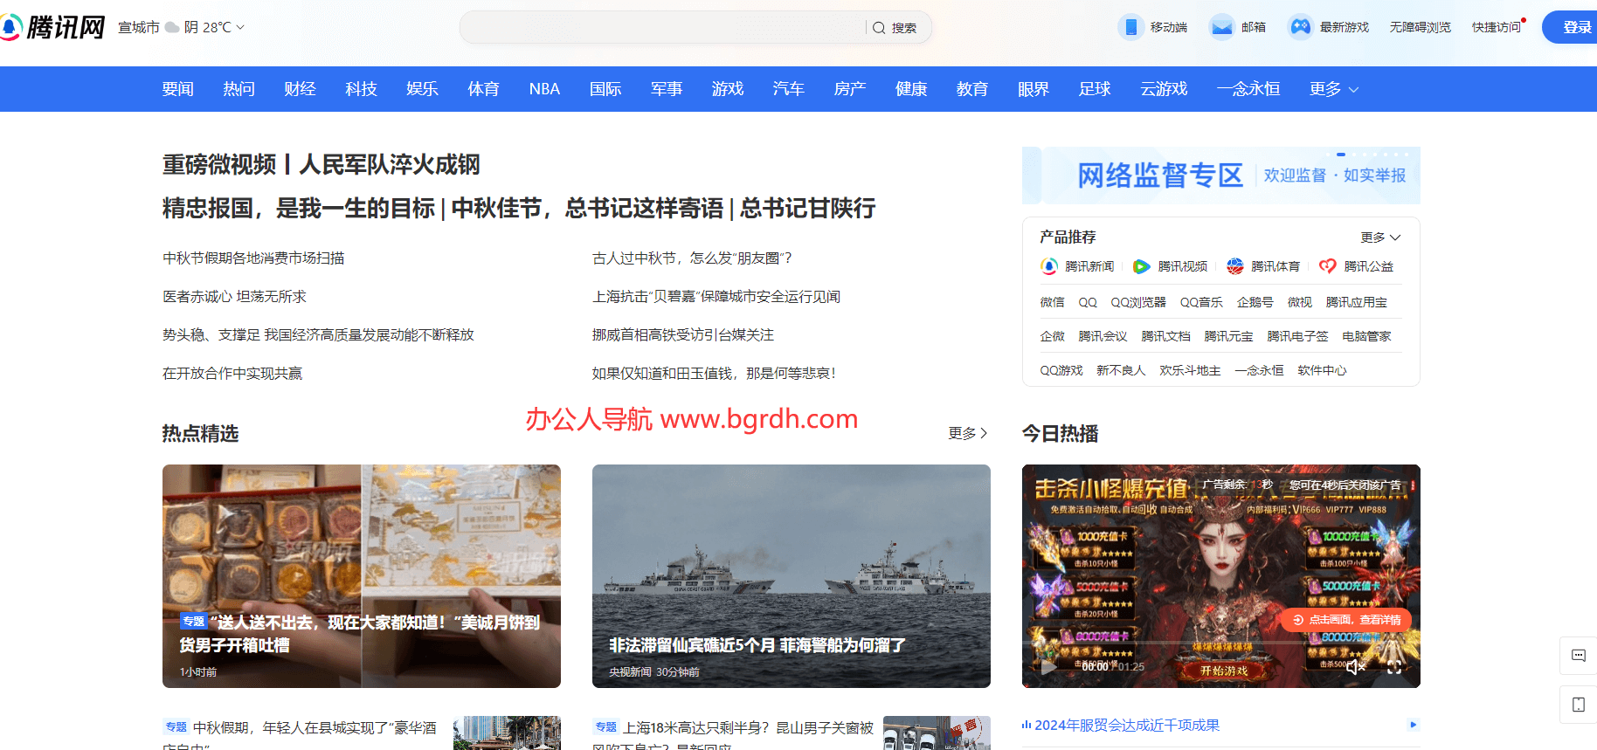
Task: Open the 邮箱 mail envelope icon
Action: click(x=1221, y=27)
